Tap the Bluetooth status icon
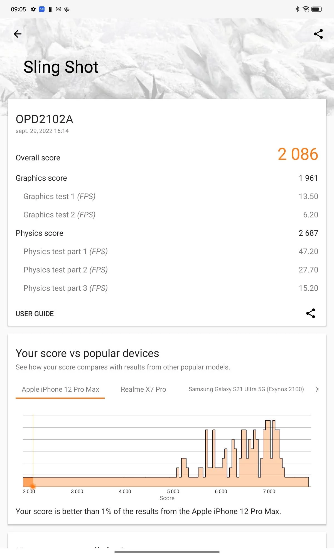Image resolution: width=334 pixels, height=556 pixels. pos(297,9)
